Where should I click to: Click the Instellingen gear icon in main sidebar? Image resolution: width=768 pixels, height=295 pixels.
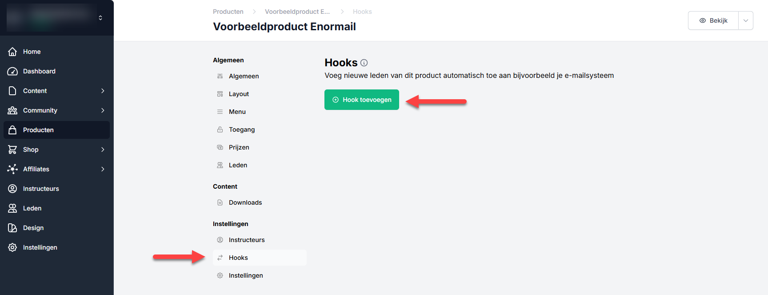point(12,247)
